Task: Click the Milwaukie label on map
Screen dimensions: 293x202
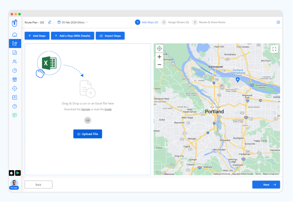Action: 225,140
